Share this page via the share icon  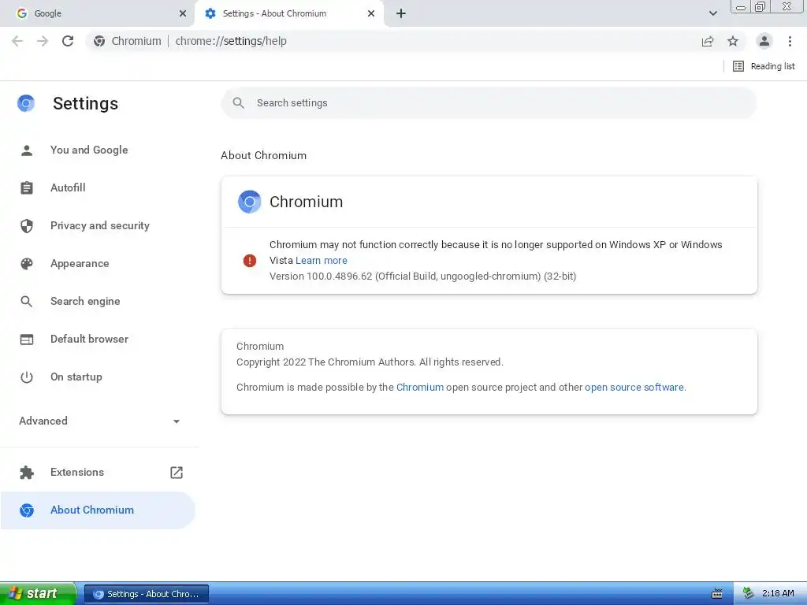(708, 41)
